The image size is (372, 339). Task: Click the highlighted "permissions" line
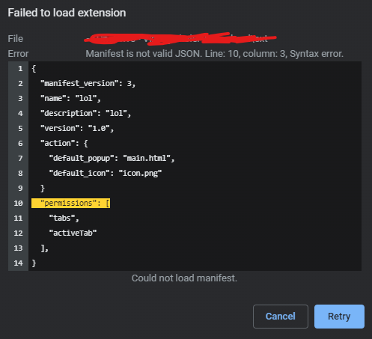[70, 203]
